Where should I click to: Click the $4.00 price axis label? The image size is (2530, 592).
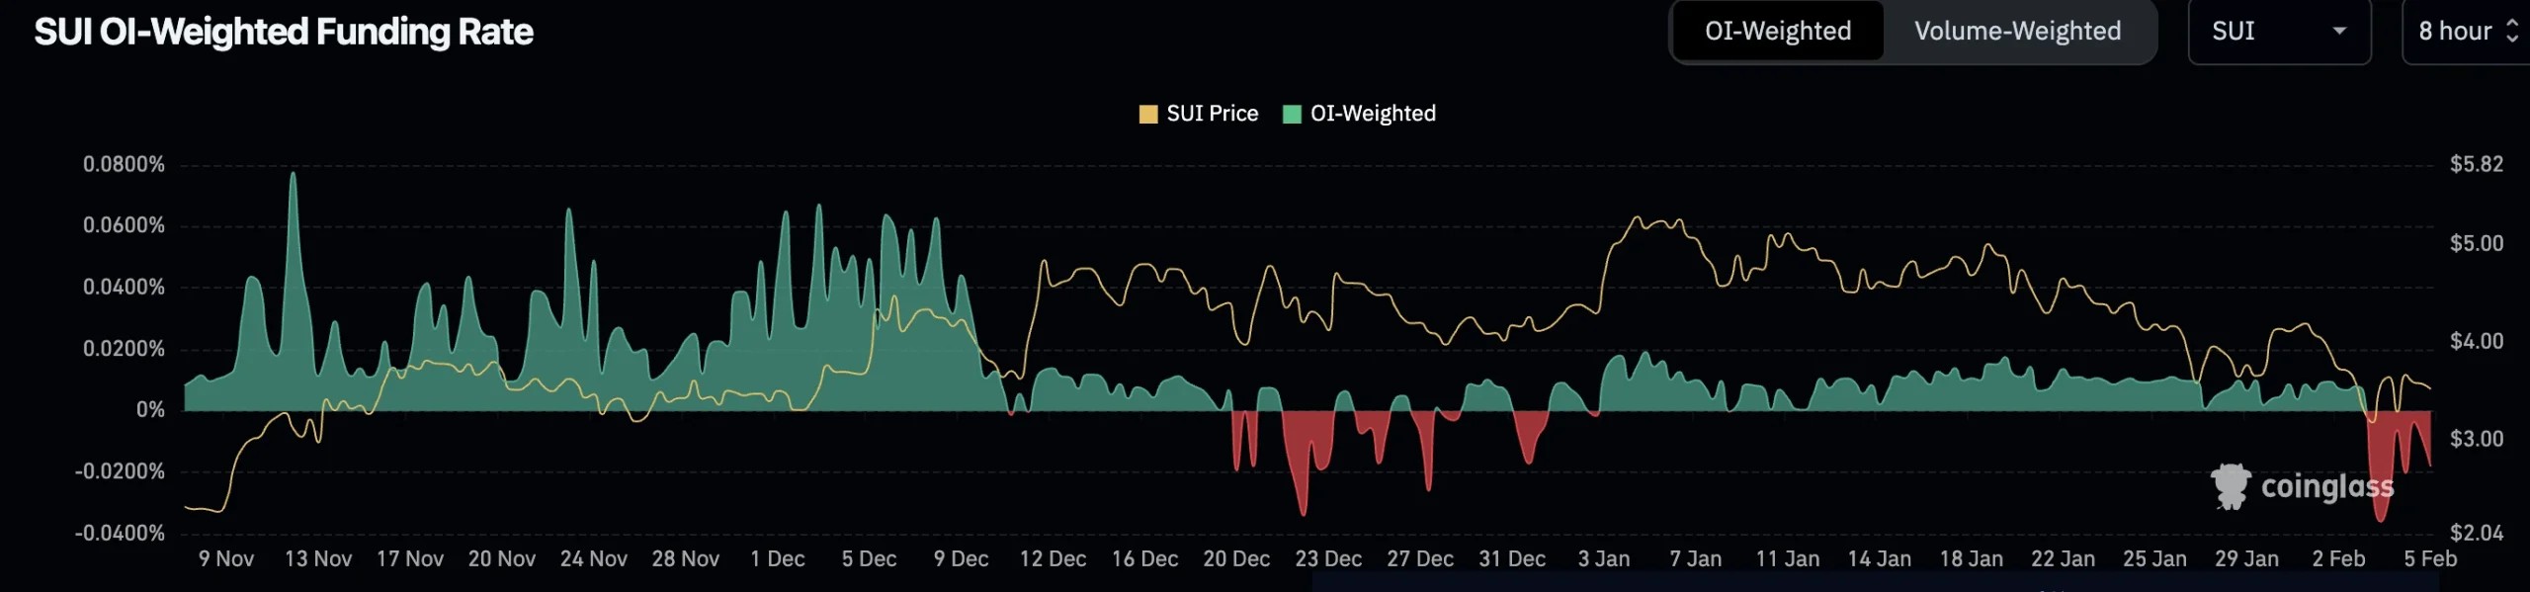[2477, 341]
